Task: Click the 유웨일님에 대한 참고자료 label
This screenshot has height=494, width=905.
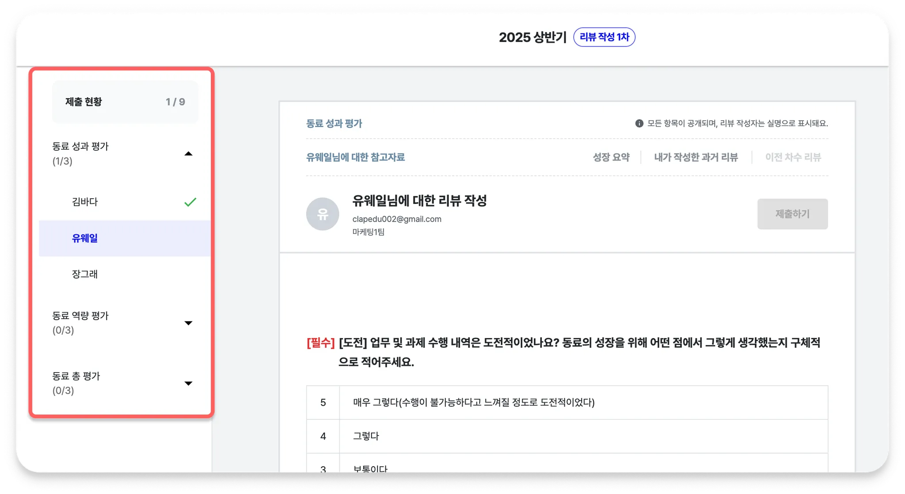Action: pos(355,157)
